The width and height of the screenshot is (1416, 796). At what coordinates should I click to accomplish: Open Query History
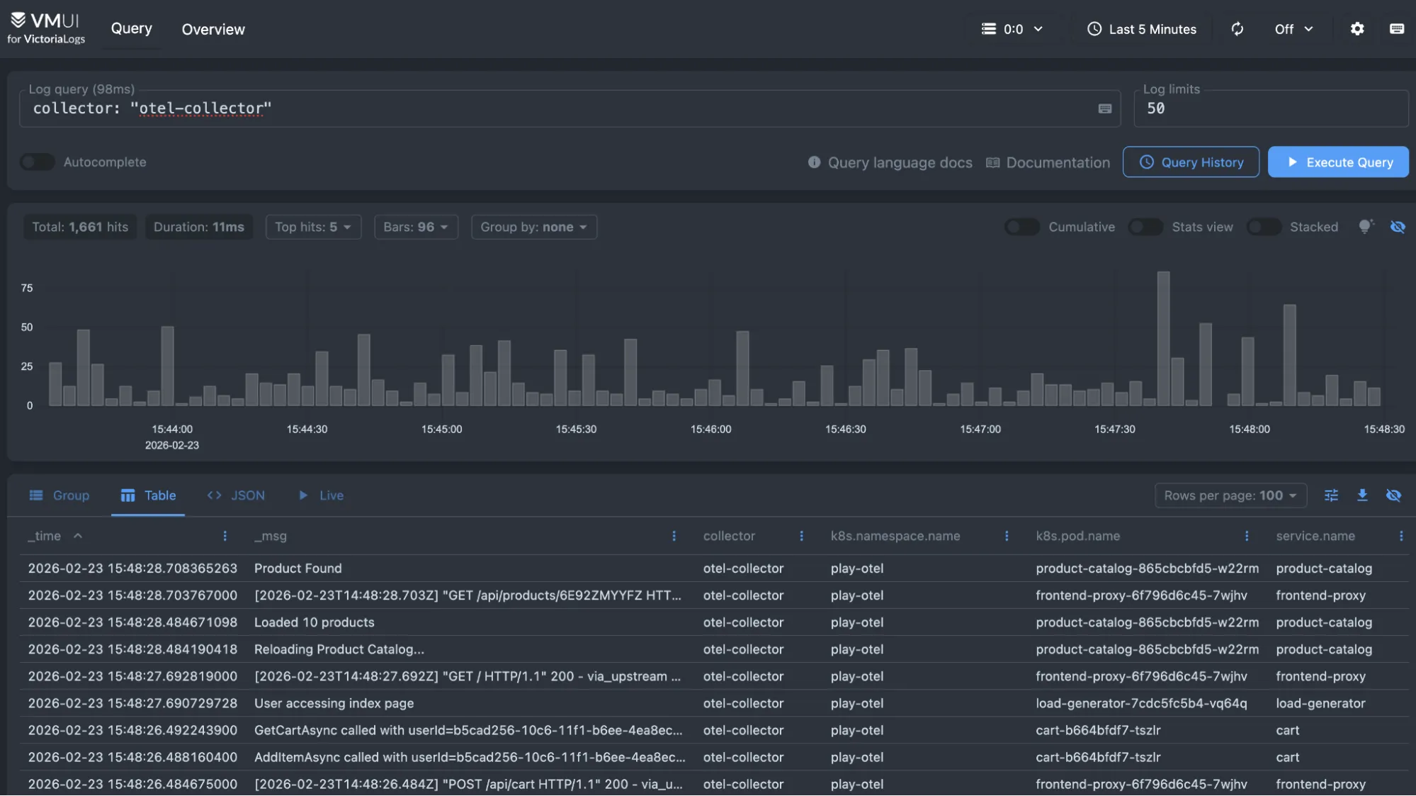[1190, 162]
